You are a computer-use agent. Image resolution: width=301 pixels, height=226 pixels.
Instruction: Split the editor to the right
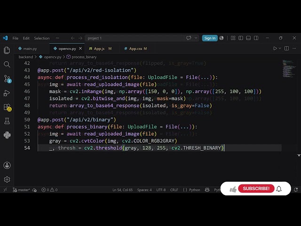286,48
